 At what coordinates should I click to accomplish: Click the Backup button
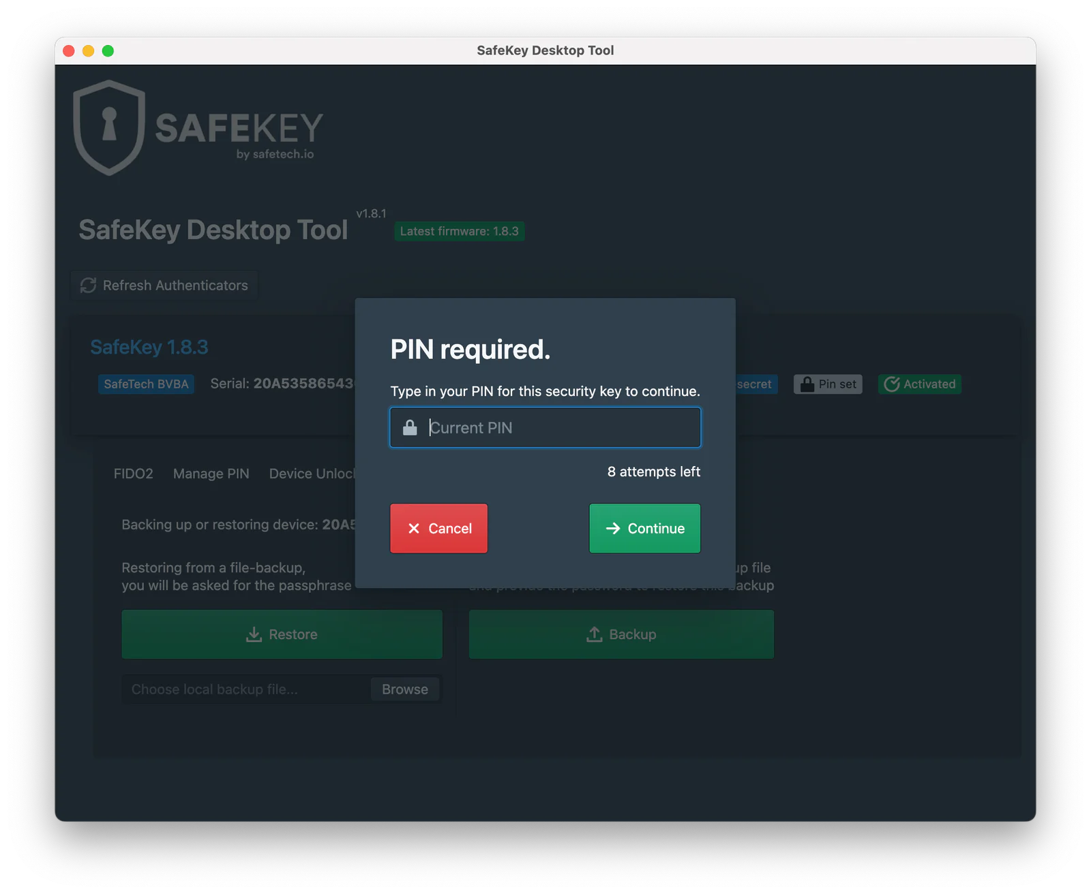pyautogui.click(x=621, y=634)
